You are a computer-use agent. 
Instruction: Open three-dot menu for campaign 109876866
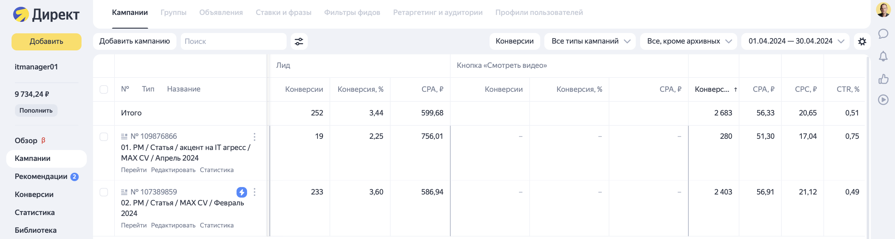click(x=255, y=137)
